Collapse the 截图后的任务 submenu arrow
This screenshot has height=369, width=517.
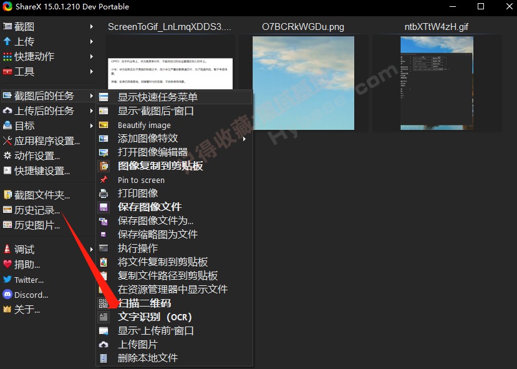91,96
